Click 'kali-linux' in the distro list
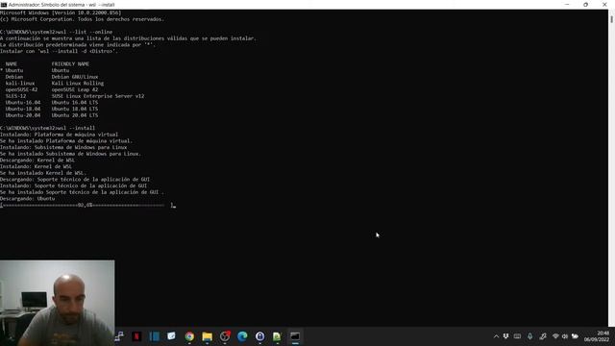This screenshot has height=346, width=615. click(x=20, y=84)
